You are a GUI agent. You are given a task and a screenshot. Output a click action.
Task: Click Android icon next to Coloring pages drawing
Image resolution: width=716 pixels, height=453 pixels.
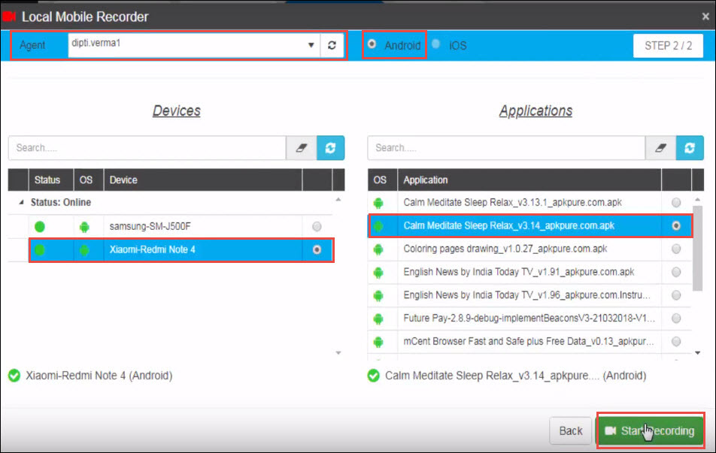tap(381, 249)
